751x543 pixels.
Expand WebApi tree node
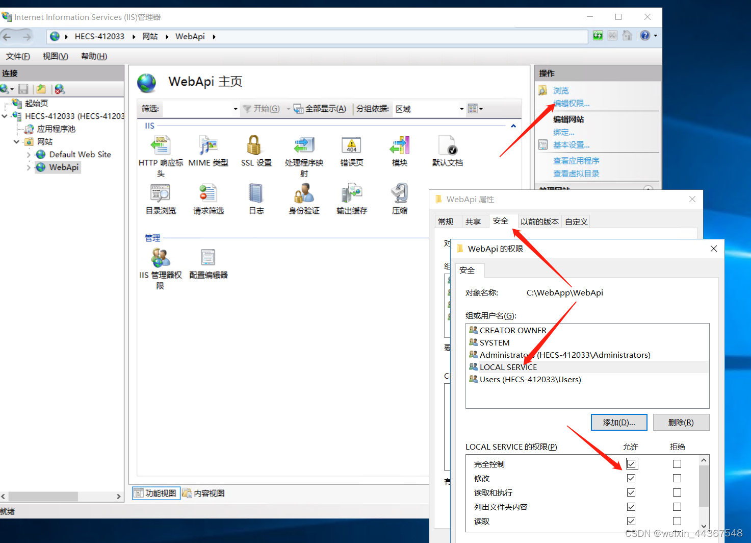pyautogui.click(x=29, y=167)
